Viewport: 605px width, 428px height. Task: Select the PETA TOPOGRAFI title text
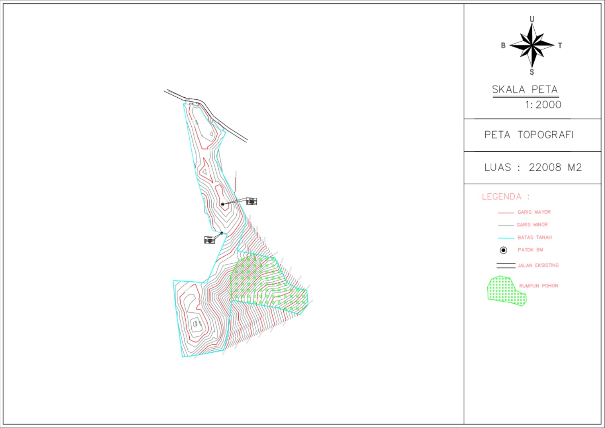click(529, 135)
